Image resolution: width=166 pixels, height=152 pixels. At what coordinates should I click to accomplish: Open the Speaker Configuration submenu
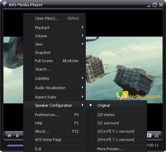coord(55,105)
